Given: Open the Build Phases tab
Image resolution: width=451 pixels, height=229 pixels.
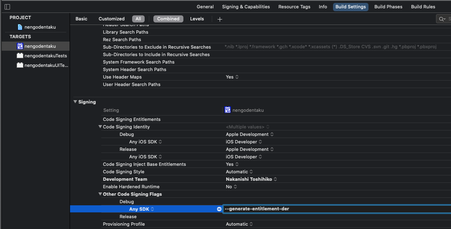Looking at the screenshot, I should [388, 7].
